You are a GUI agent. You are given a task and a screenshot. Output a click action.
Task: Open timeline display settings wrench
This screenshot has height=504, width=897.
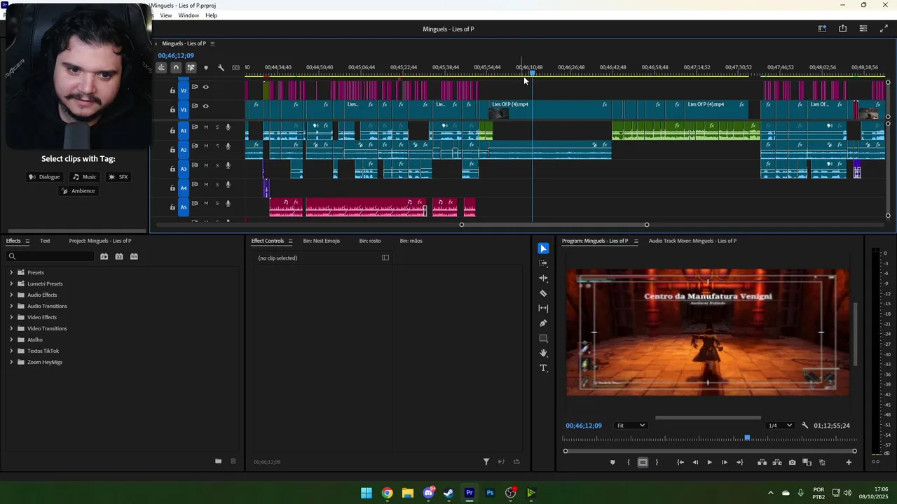[221, 68]
